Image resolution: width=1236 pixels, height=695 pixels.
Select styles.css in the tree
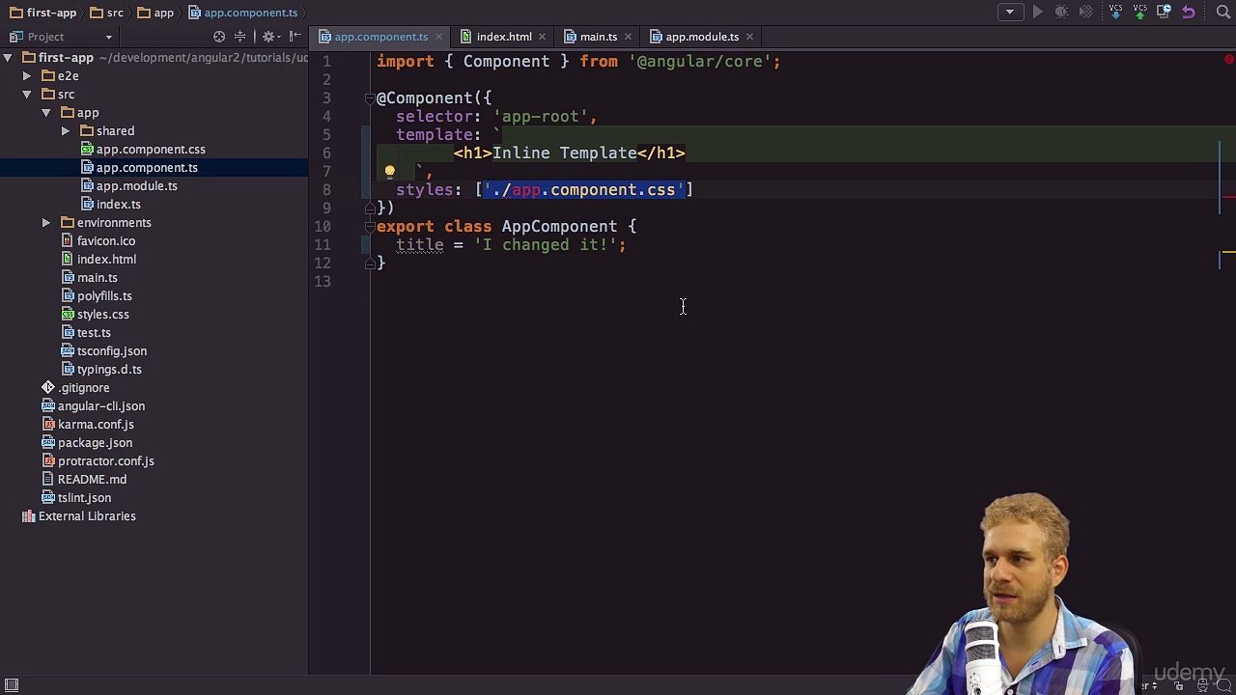(102, 315)
